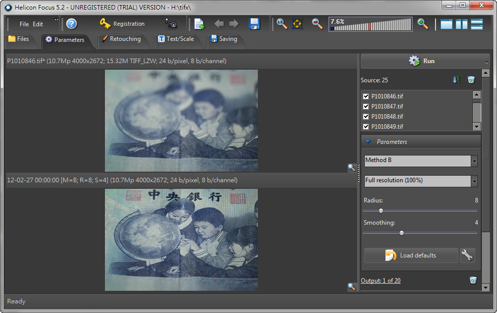Open the Full resolution (100%) dropdown
This screenshot has width=497, height=313.
tap(474, 181)
